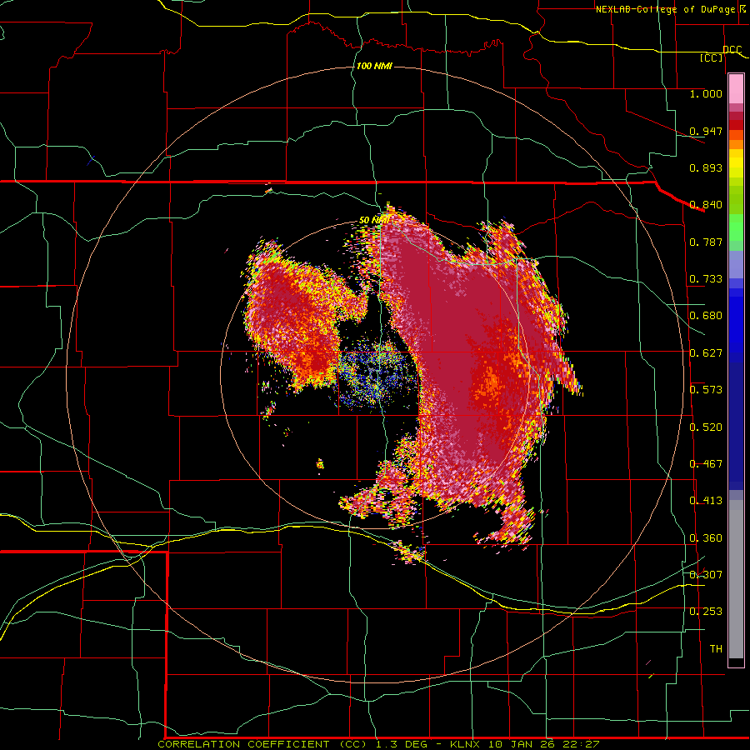Click the 0.253 color scale value
Screen dimensions: 750x750
coord(706,612)
